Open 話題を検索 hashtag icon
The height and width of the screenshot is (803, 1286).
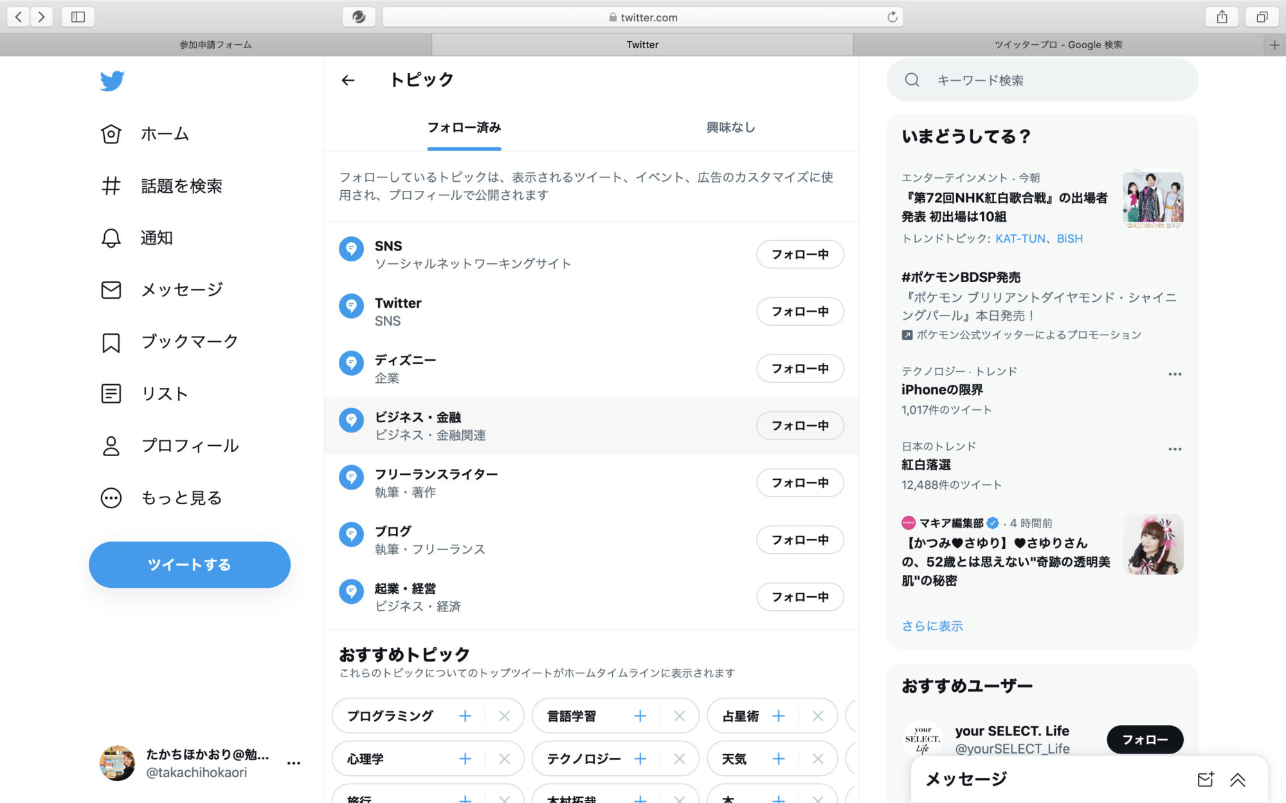(x=111, y=186)
